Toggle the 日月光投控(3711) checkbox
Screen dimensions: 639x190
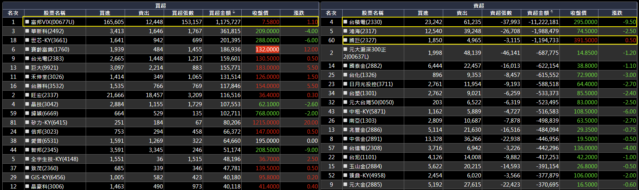pos(345,84)
